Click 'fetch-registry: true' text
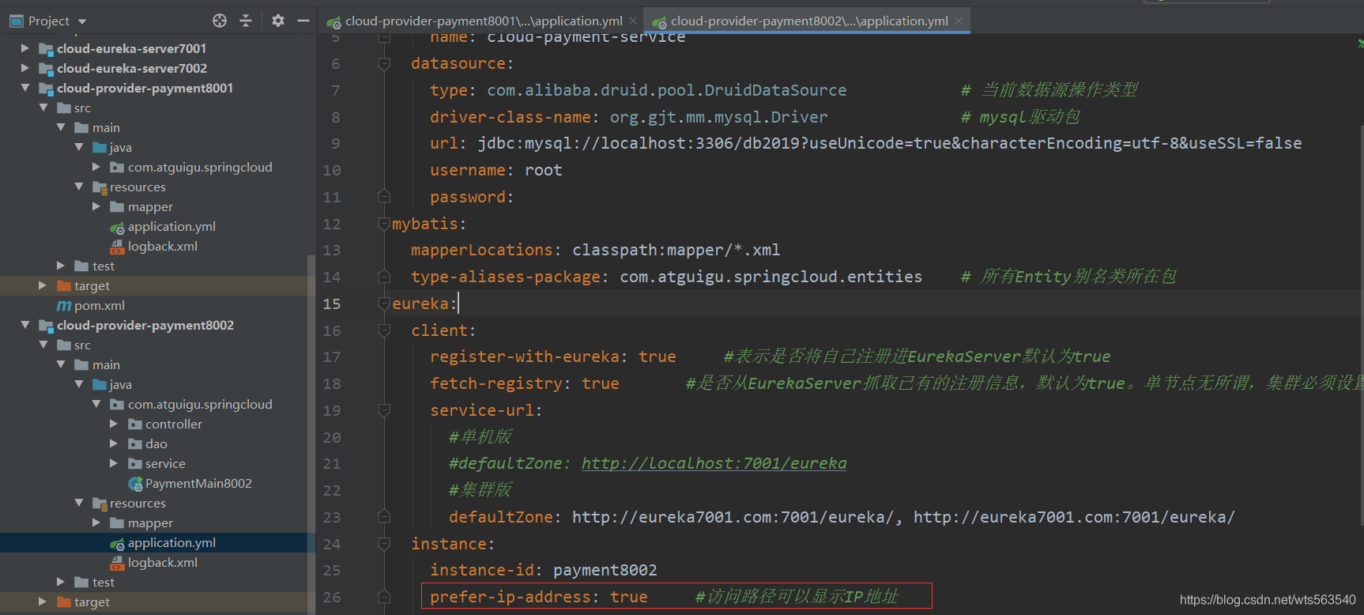 pyautogui.click(x=524, y=383)
